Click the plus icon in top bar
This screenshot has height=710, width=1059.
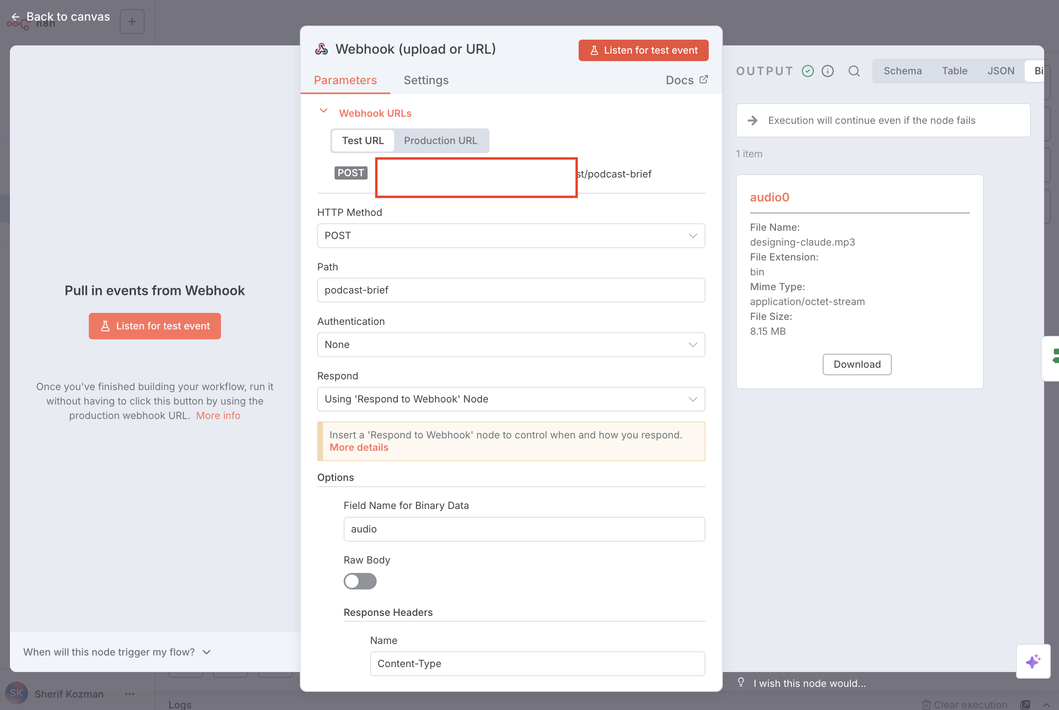(x=132, y=21)
